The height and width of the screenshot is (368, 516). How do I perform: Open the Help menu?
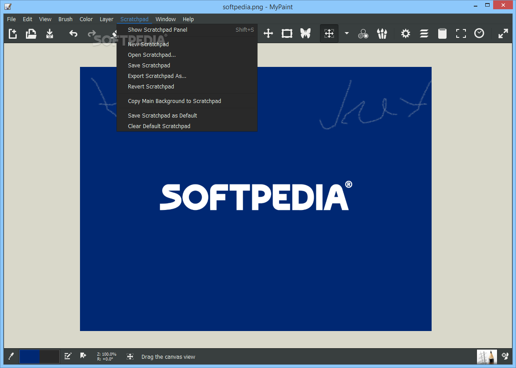188,19
